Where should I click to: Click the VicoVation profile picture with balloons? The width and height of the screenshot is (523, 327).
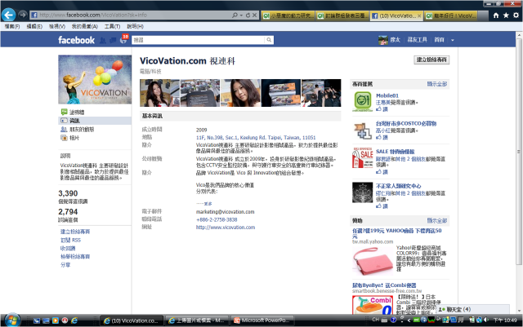pos(95,80)
